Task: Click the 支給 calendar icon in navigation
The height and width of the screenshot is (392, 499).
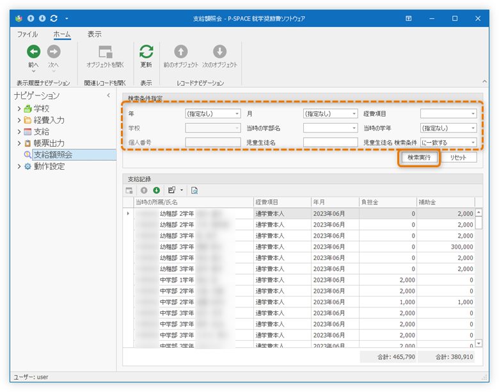Action: (x=28, y=131)
